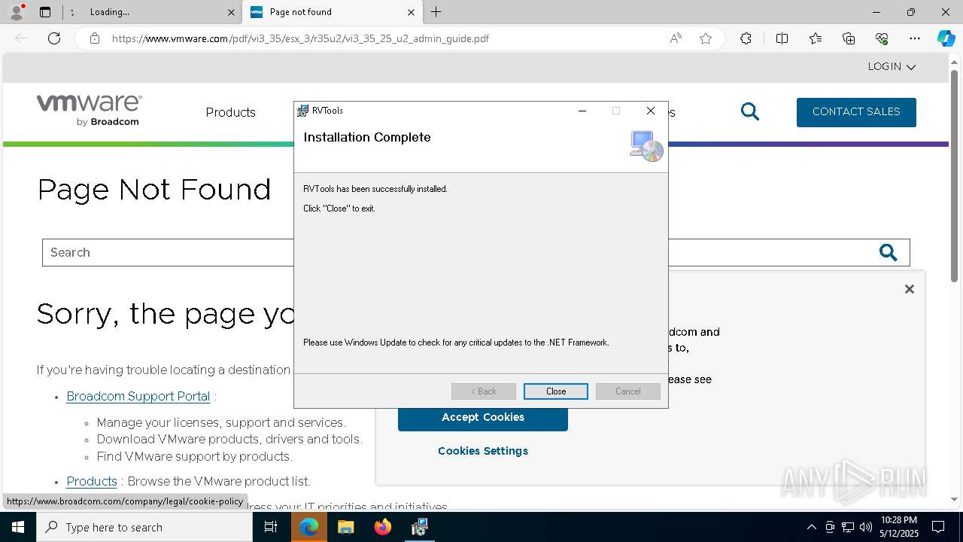This screenshot has width=963, height=542.
Task: Click the taskbar search box
Action: point(144,527)
